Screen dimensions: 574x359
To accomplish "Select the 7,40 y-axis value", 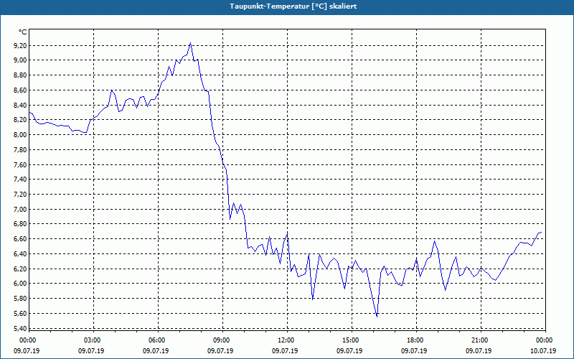I will (x=20, y=179).
